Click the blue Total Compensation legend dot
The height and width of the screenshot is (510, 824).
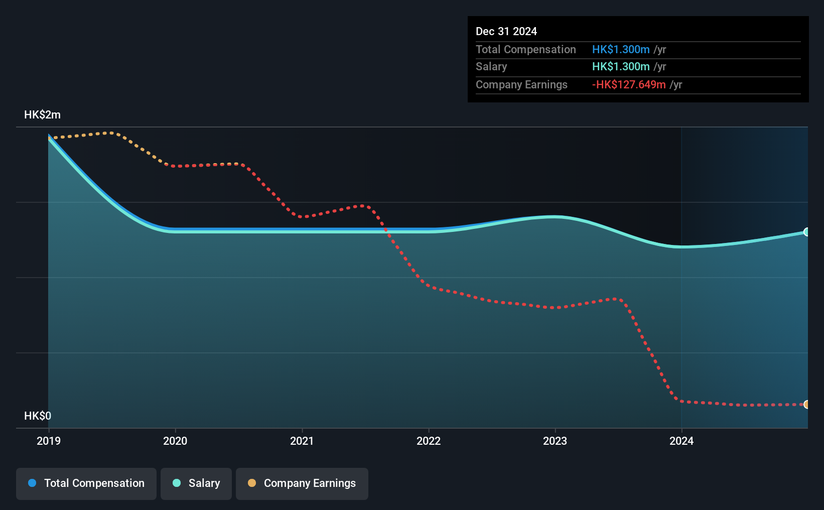[x=32, y=483]
